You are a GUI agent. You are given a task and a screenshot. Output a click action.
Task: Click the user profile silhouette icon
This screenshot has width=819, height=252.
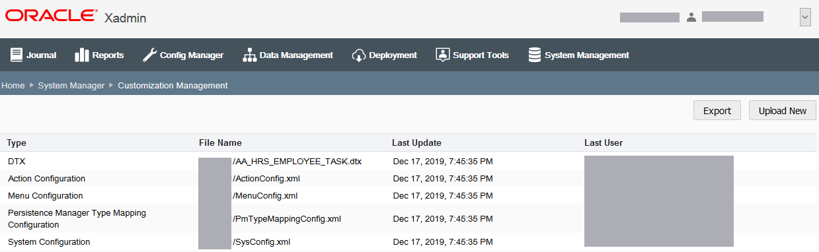(x=691, y=17)
